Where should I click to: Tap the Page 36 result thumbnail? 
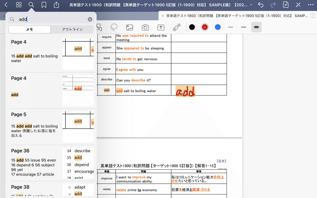(78, 163)
